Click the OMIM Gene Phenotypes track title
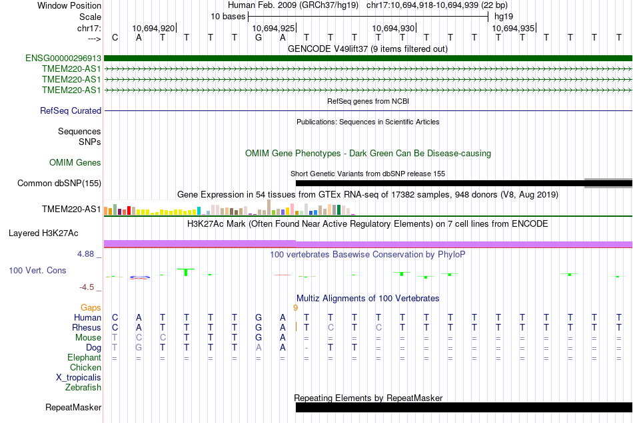Image resolution: width=633 pixels, height=423 pixels. [368, 154]
